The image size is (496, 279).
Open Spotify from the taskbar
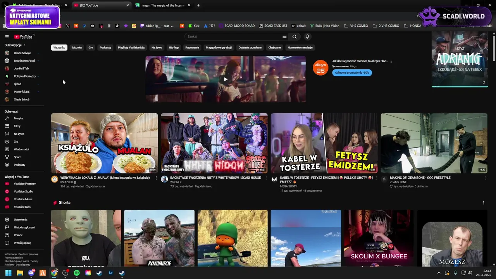[x=77, y=273]
